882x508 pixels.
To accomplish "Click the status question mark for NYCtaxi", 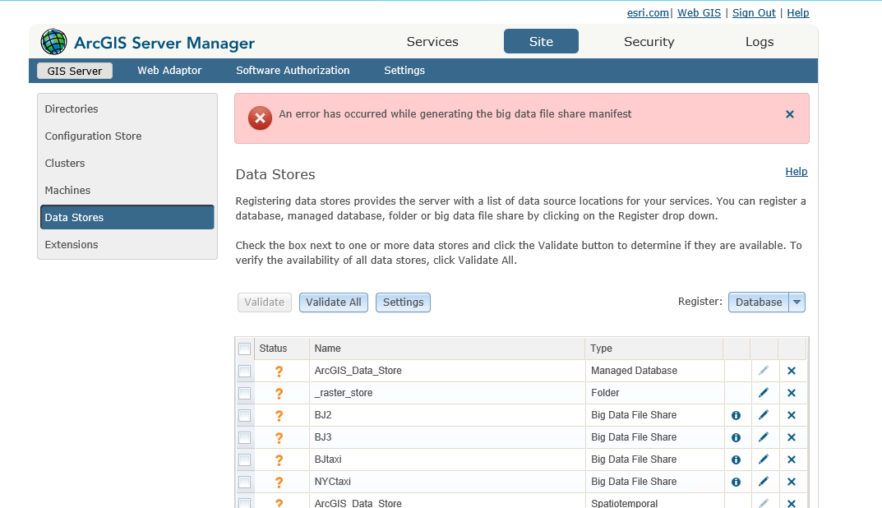I will coord(279,483).
